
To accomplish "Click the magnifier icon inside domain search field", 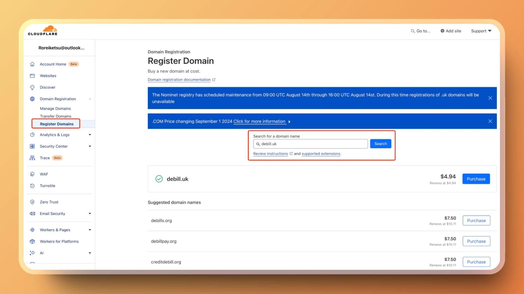I will [258, 144].
